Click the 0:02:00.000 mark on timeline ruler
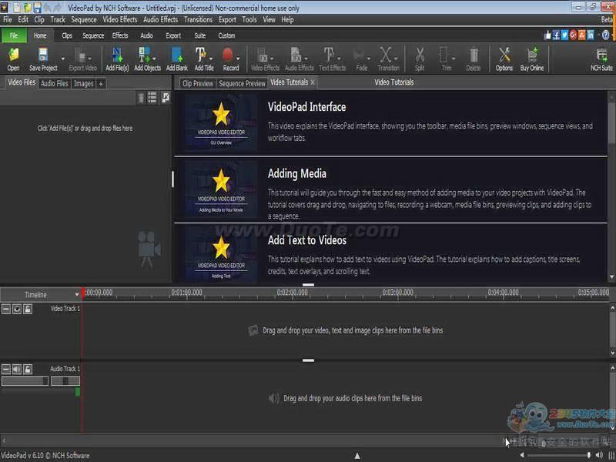This screenshot has height=462, width=616. [x=292, y=293]
